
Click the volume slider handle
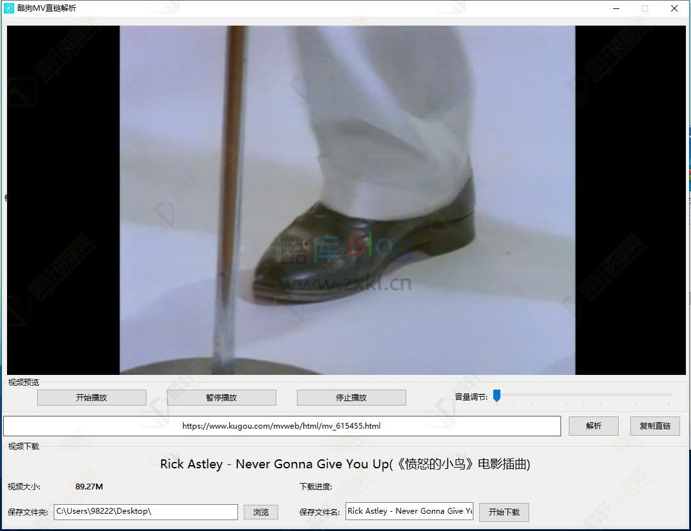click(498, 397)
